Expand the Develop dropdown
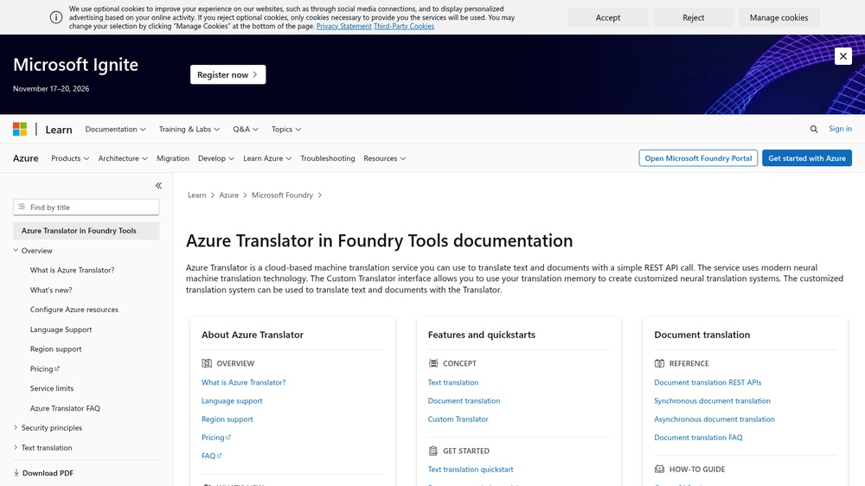Viewport: 865px width, 486px height. coord(216,158)
